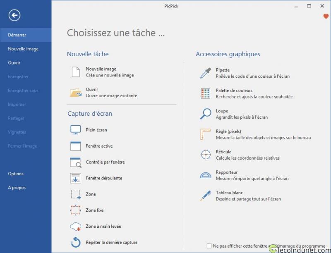Click the Règle (pixels) ruler icon
The width and height of the screenshot is (331, 253).
(205, 134)
